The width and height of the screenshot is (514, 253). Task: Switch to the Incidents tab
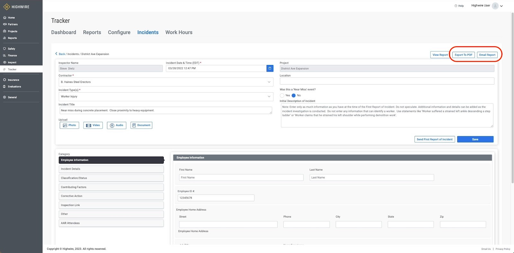tap(148, 32)
